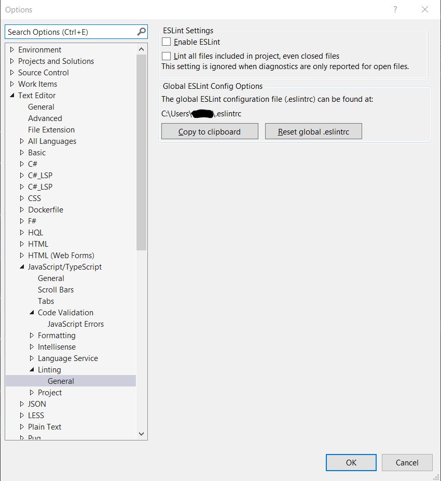Viewport: 441px width, 481px height.
Task: Select the JavaScript Errors tree item
Action: (75, 324)
